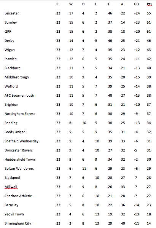Select the Burnley row label
The image size is (156, 228).
[11, 22]
